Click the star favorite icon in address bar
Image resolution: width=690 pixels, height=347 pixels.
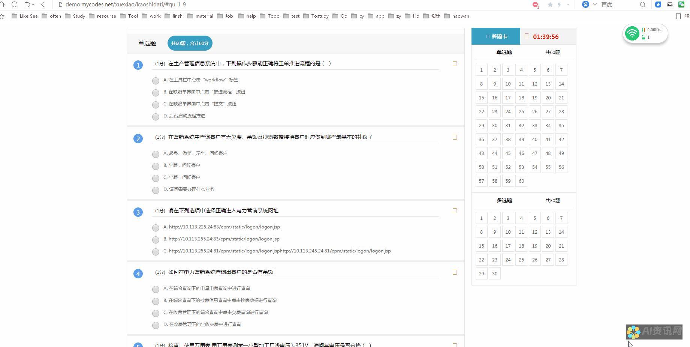click(x=550, y=5)
